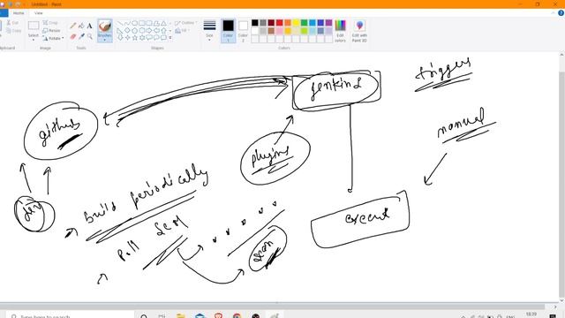
Task: Select the Eraser tool
Action: [x=73, y=36]
